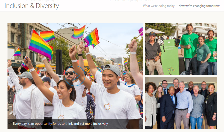
Task: Click the Inclusion & Diversity page title
Action: (x=32, y=6)
